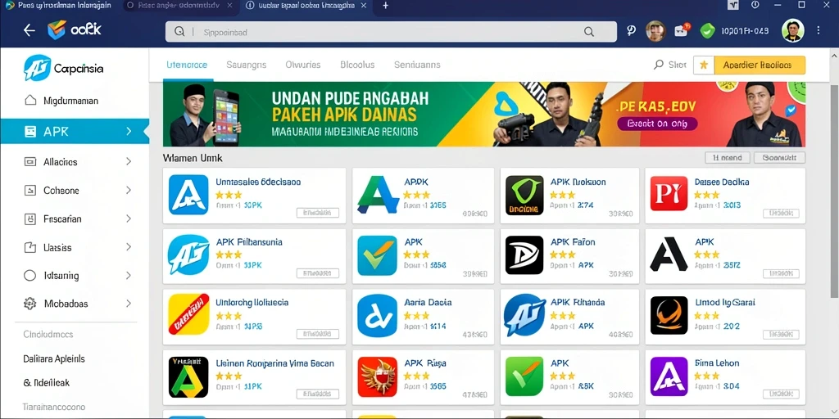
Task: Switch to the Olwuries tab
Action: pos(303,65)
